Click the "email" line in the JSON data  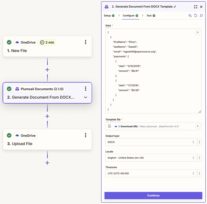[x=135, y=52]
